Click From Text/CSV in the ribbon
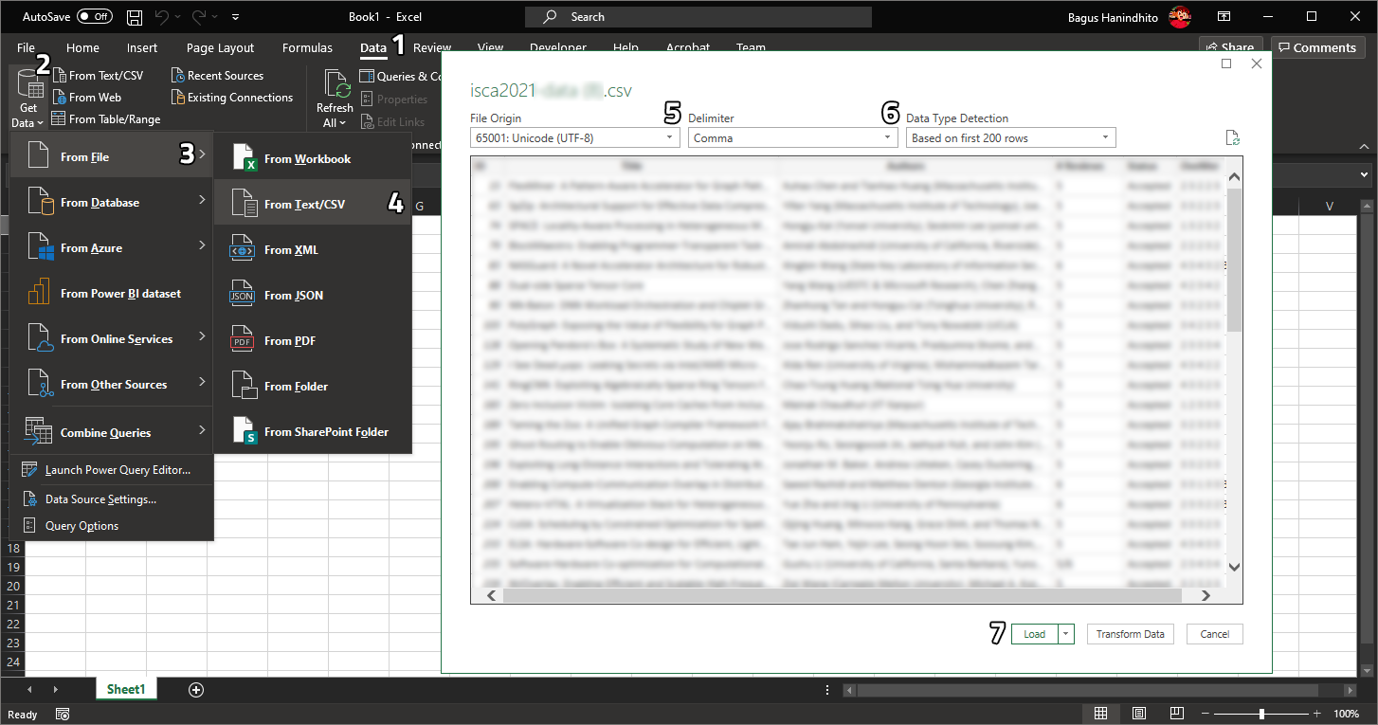 coord(98,76)
